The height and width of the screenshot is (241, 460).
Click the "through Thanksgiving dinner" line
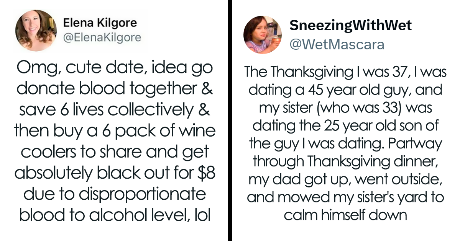pyautogui.click(x=345, y=161)
